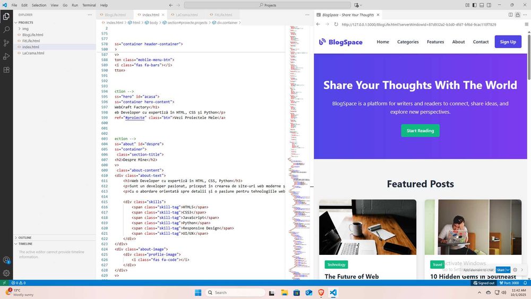Open the Manage gear menu
The height and width of the screenshot is (299, 531).
point(6,273)
